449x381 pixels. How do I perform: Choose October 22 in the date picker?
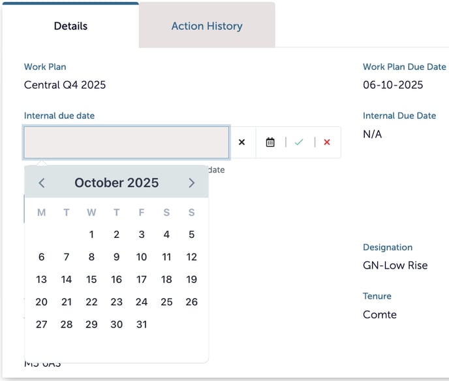pos(91,302)
